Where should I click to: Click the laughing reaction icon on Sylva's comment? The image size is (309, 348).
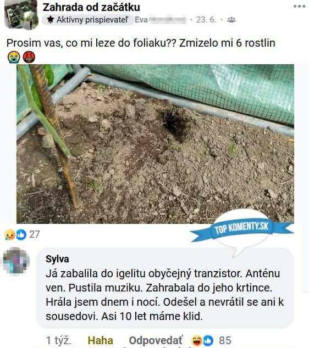coord(197,340)
